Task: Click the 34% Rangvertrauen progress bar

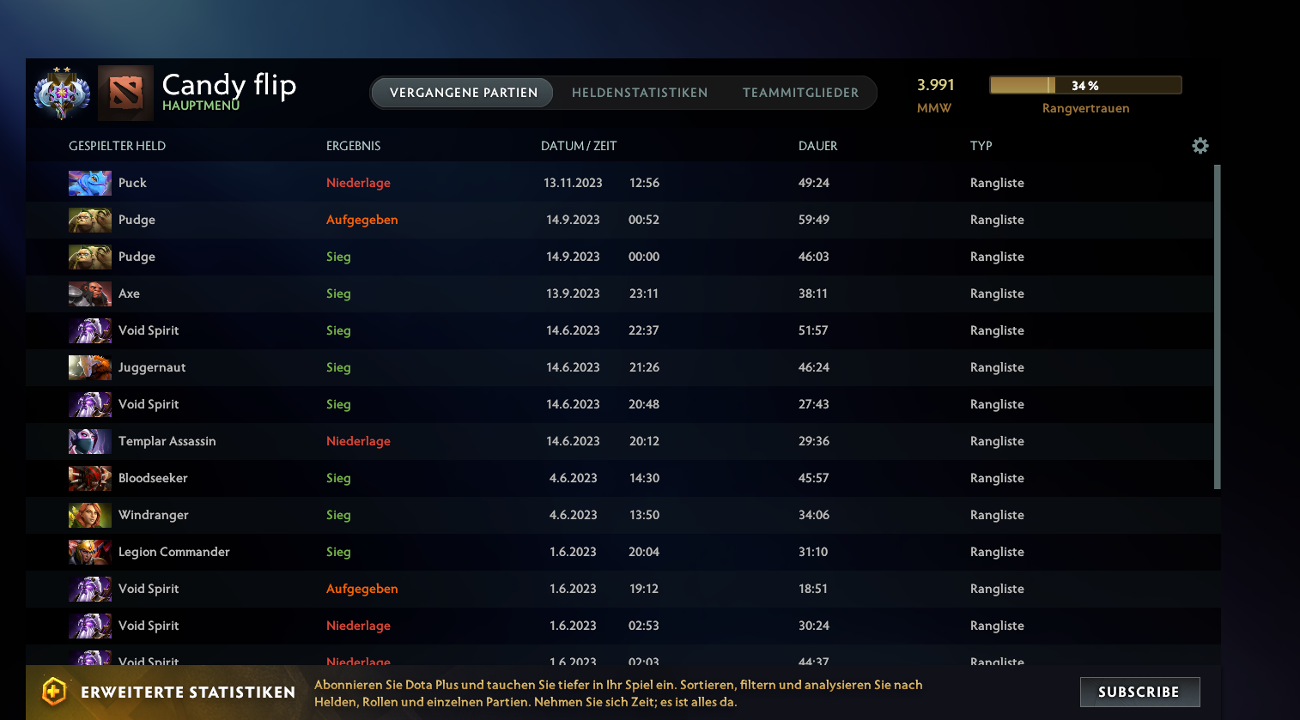Action: (1084, 85)
